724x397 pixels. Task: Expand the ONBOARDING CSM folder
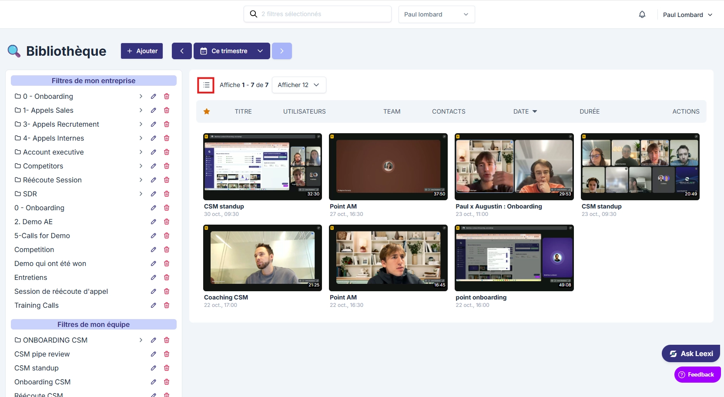point(141,340)
